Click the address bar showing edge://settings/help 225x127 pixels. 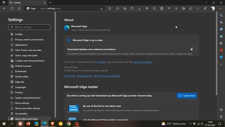(x=65, y=8)
